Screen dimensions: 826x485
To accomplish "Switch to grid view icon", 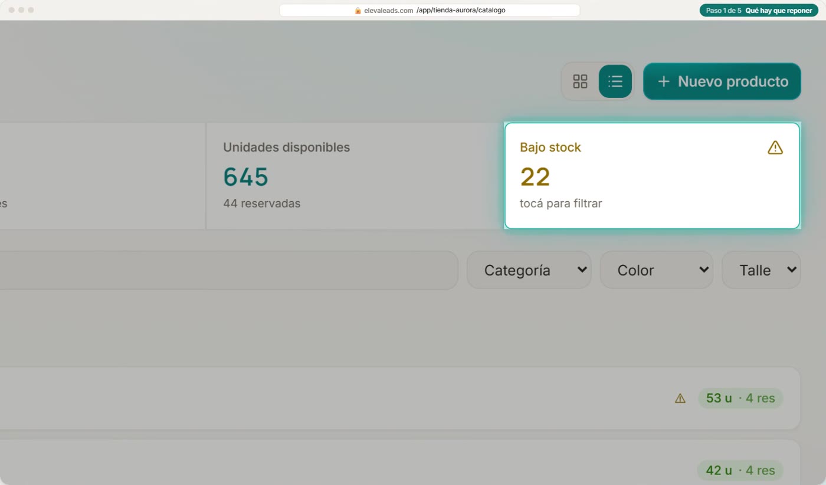I will [581, 81].
